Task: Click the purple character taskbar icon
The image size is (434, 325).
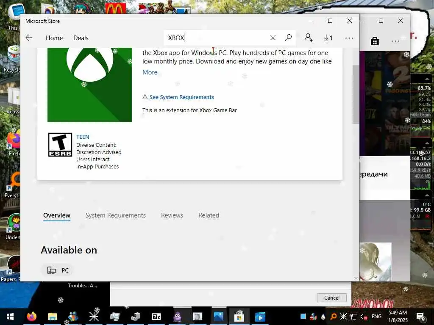Action: (x=177, y=317)
